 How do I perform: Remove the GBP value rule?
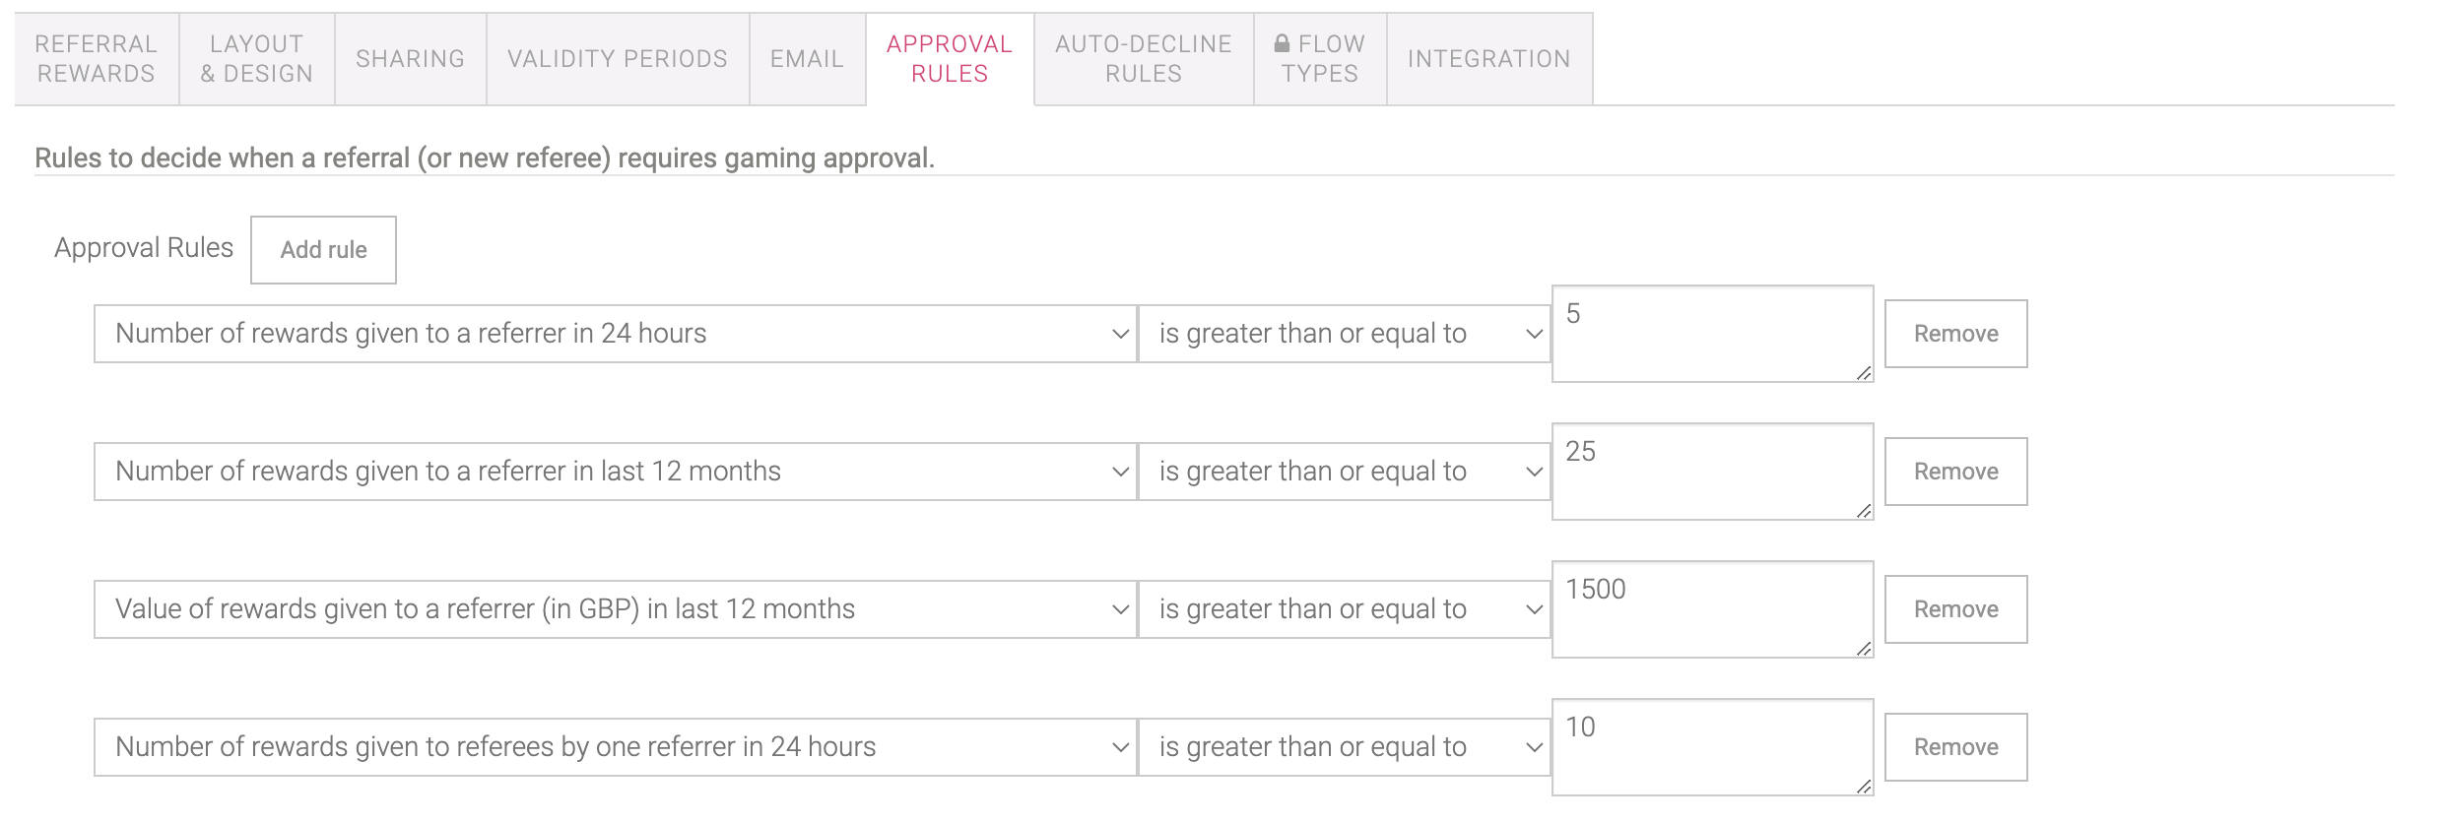click(1955, 609)
